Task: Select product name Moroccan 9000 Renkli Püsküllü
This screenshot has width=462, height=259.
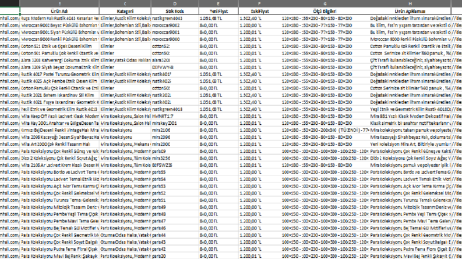Action: pyautogui.click(x=59, y=39)
